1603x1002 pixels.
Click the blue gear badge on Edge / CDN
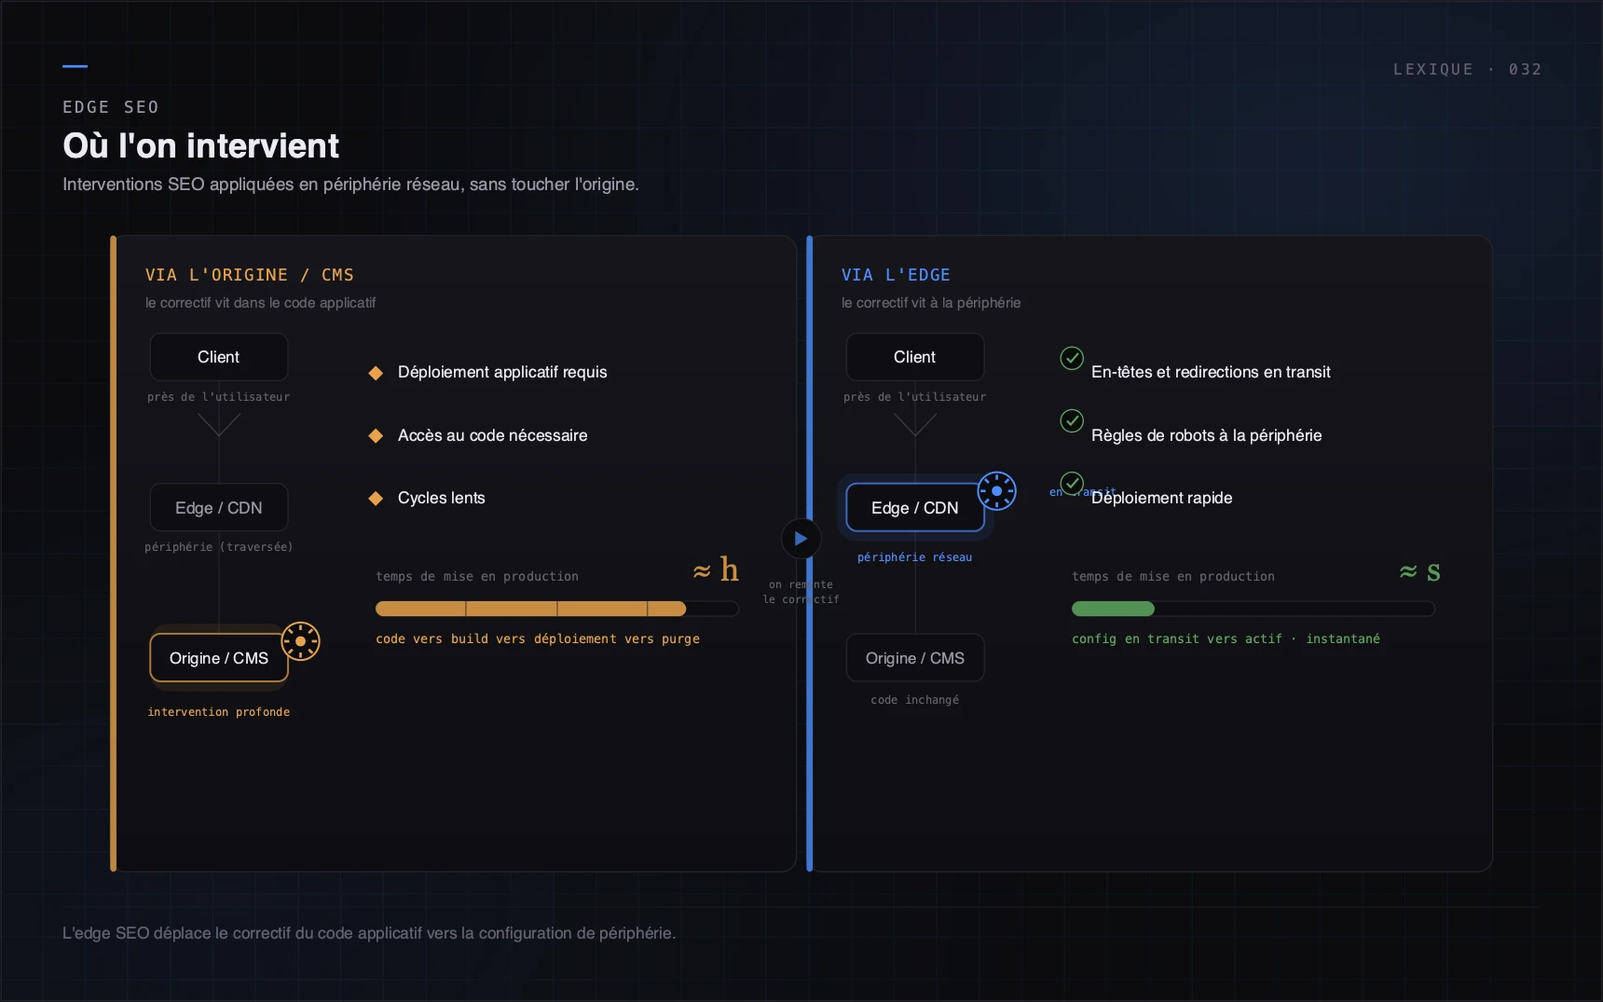pyautogui.click(x=996, y=490)
